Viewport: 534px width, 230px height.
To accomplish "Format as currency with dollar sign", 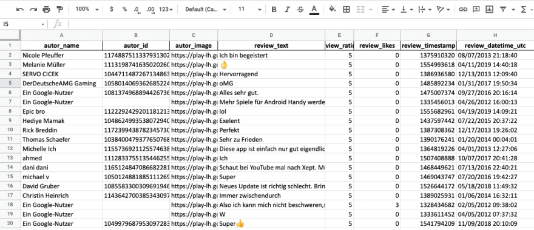I will click(112, 10).
